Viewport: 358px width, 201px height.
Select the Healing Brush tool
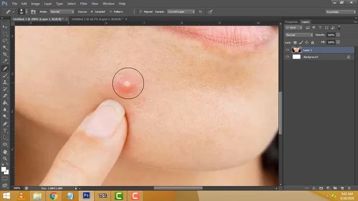pyautogui.click(x=5, y=68)
